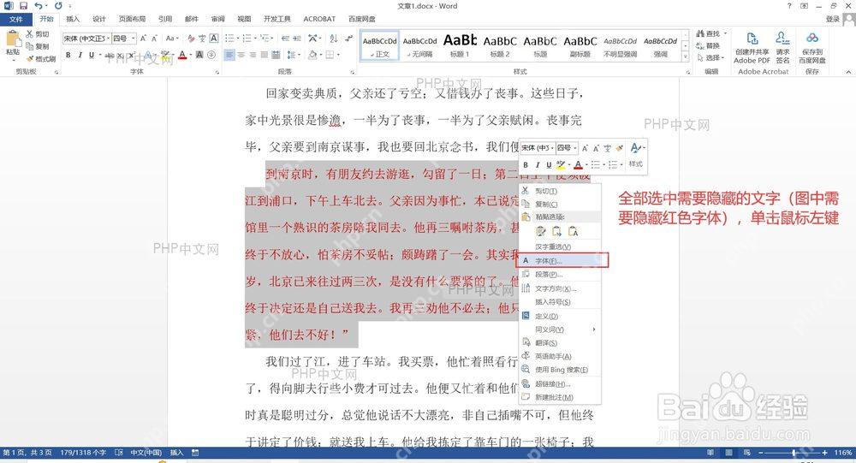
Task: Apply red font color A in ribbon
Action: click(181, 55)
